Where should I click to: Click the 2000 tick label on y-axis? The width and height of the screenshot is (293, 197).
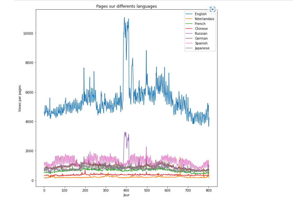coord(29,151)
